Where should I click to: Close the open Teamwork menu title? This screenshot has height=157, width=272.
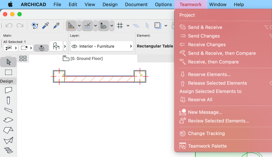coord(191,5)
